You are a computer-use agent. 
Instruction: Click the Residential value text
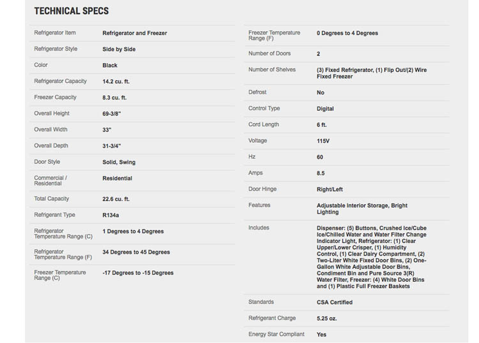coord(118,179)
